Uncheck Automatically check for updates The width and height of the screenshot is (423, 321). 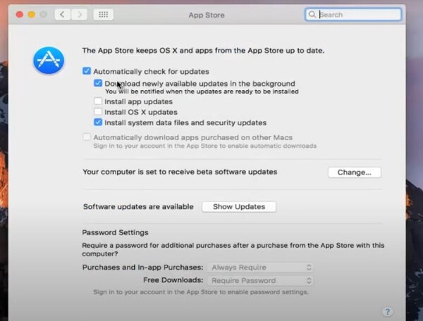point(87,71)
